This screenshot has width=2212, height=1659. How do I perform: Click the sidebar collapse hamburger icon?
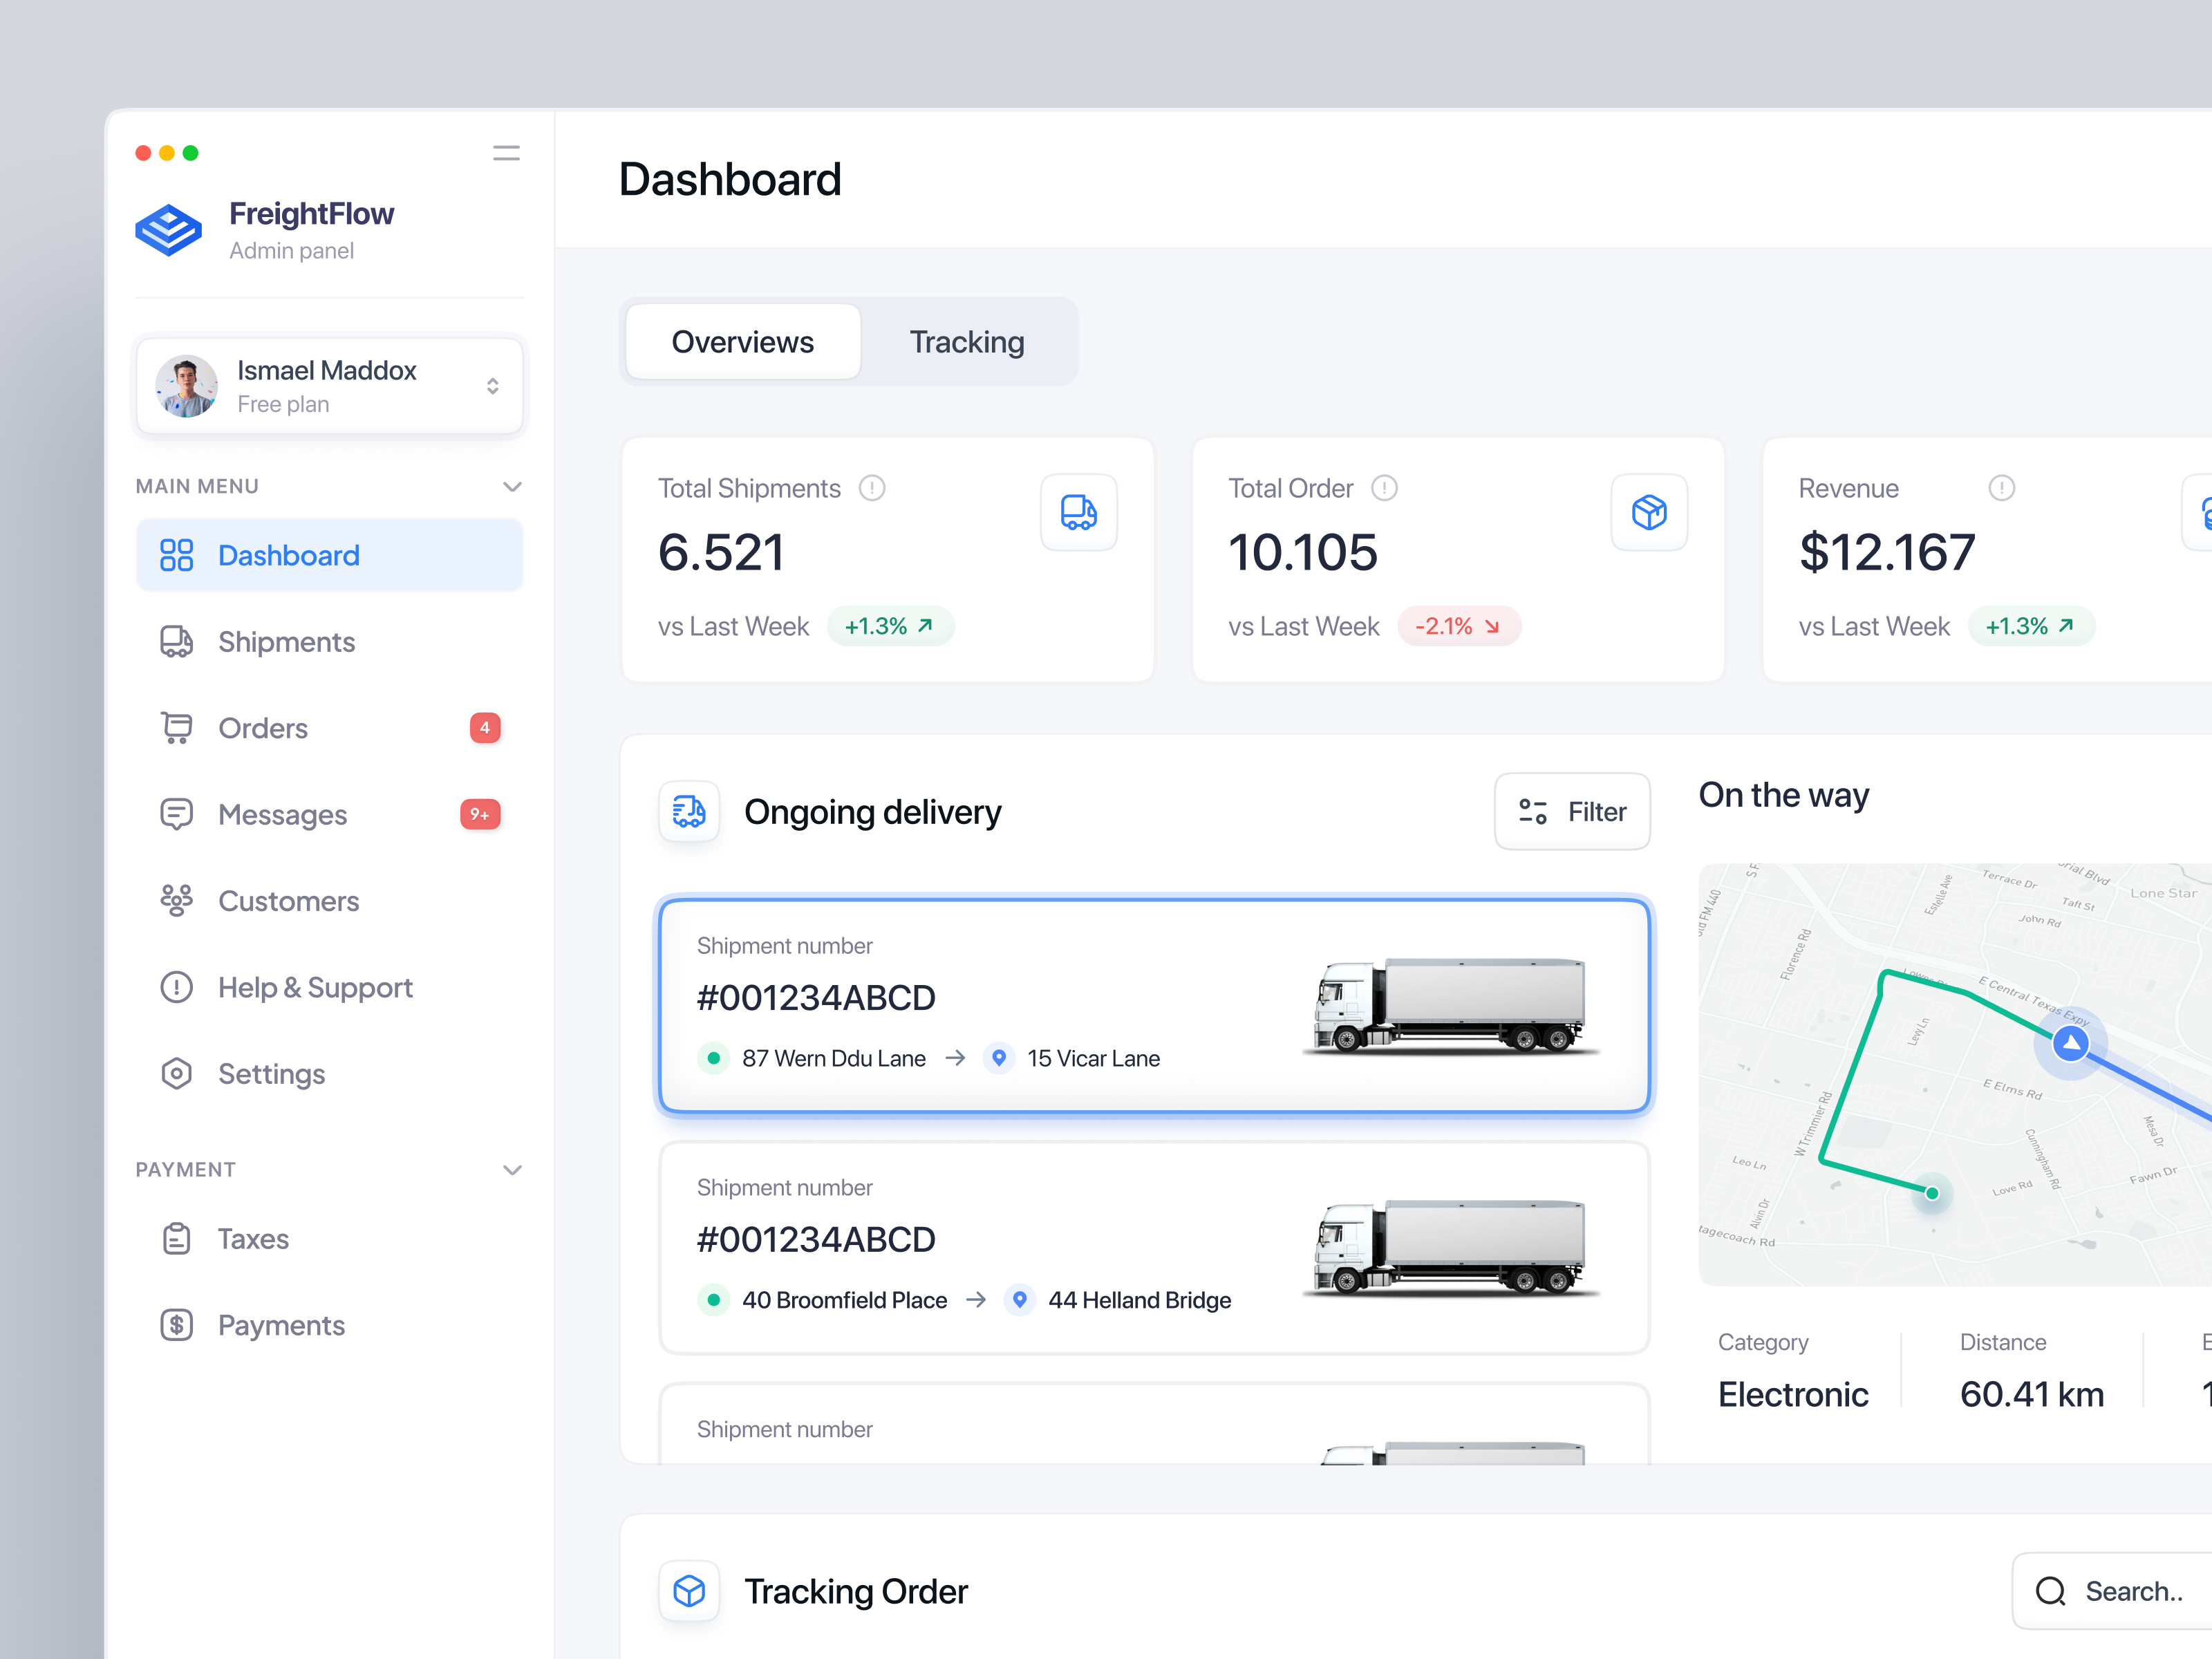pyautogui.click(x=506, y=152)
